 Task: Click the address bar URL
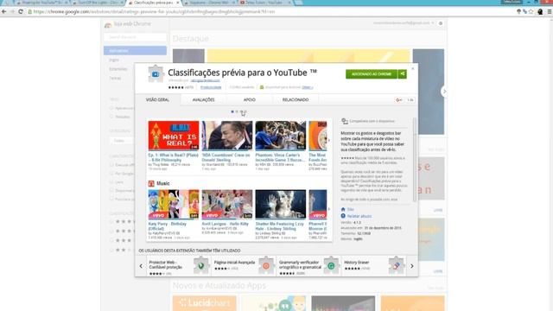pyautogui.click(x=154, y=11)
